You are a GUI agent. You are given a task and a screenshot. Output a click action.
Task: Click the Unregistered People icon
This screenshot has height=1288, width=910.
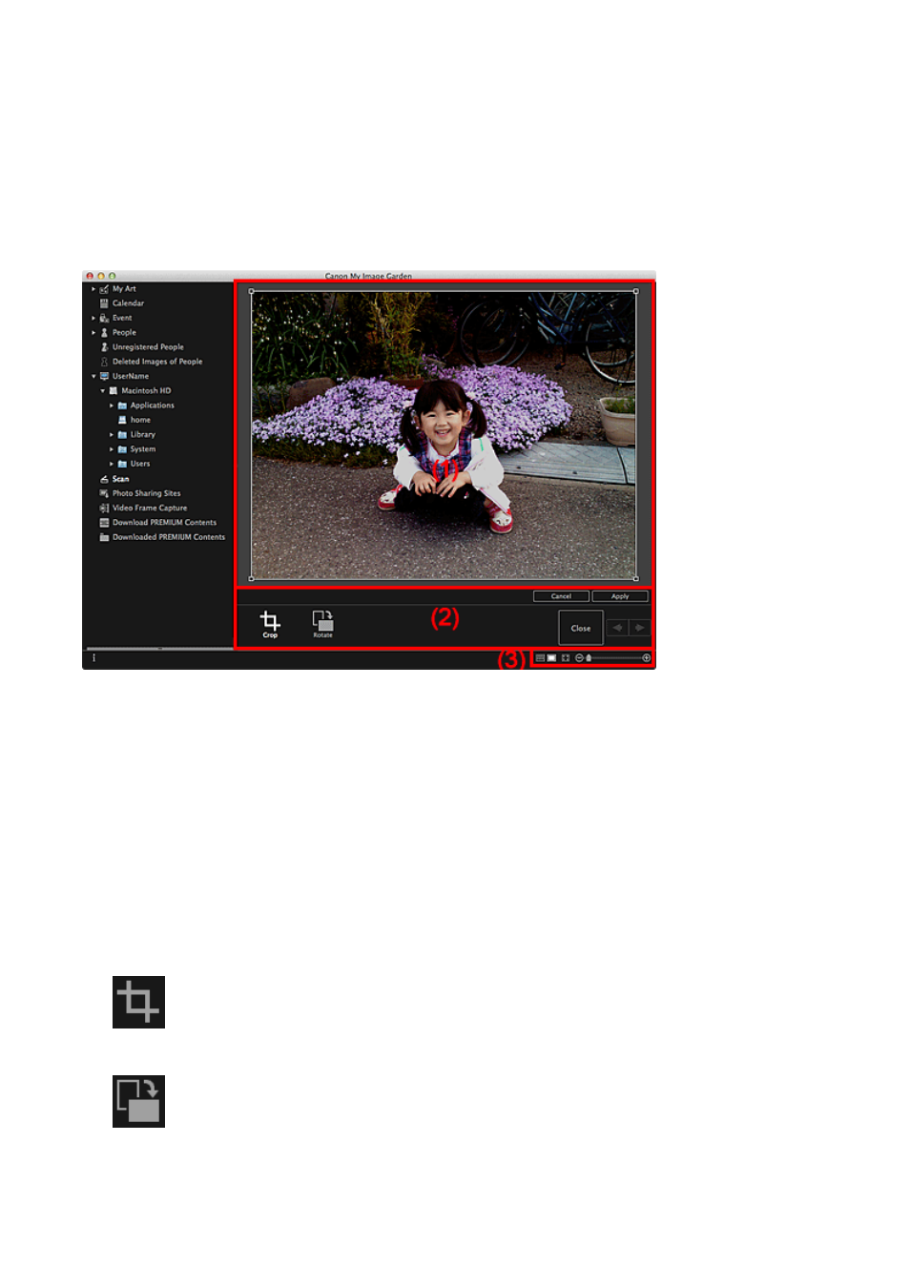[x=104, y=347]
